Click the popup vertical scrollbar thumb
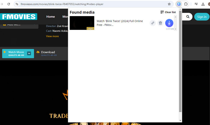This screenshot has width=210, height=125. coord(180,61)
